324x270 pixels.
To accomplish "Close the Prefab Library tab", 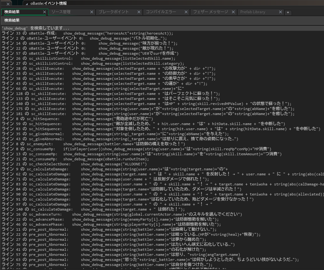I will pos(280,12).
